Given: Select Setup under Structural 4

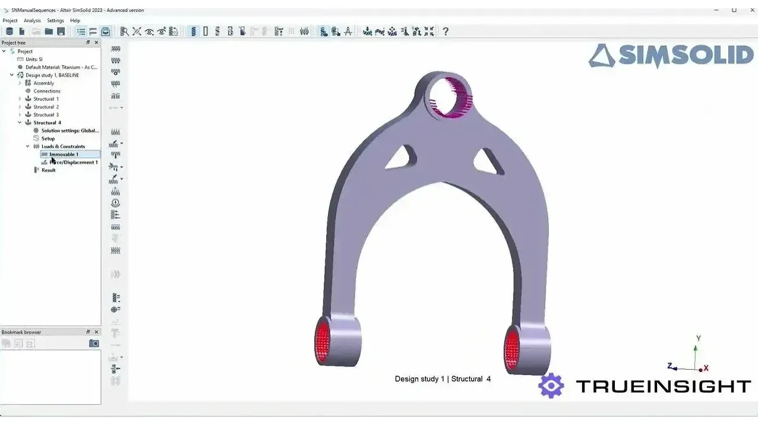Looking at the screenshot, I should pyautogui.click(x=48, y=138).
